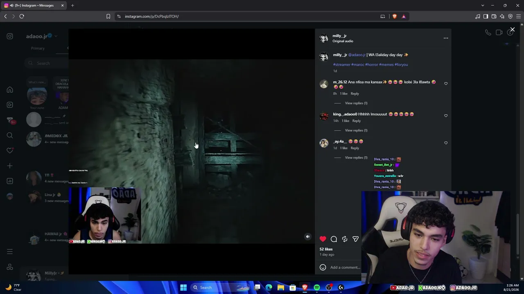View the 52 likes list
This screenshot has width=524, height=294.
coord(326,249)
